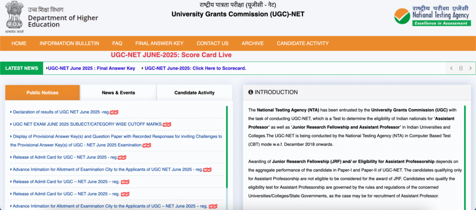The image size is (476, 210).
Task: Click the Public Notices green scrollbar
Action: point(226,147)
